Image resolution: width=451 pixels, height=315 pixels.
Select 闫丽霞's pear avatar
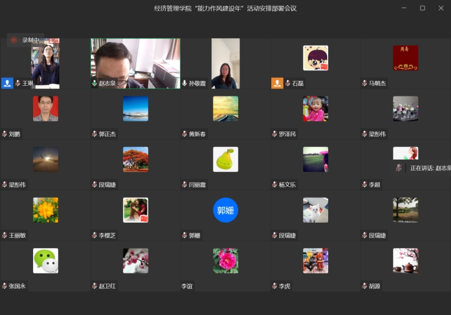coord(225,159)
